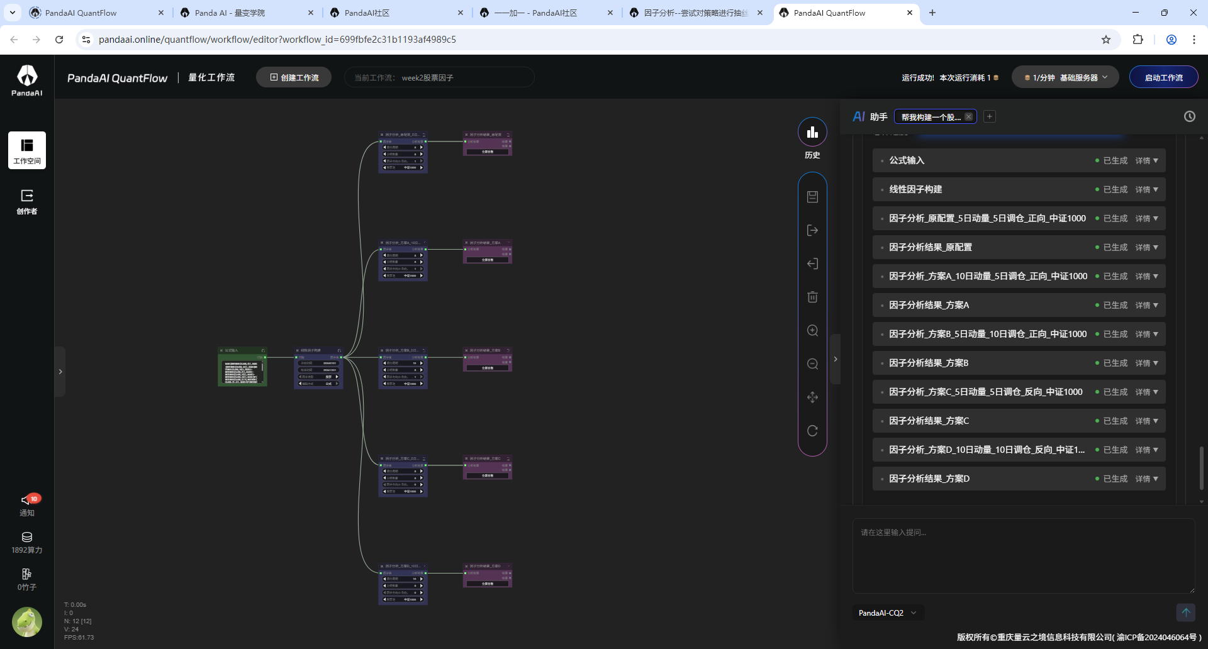Viewport: 1208px width, 649px height.
Task: Open the user avatar profile picture
Action: coord(27,622)
